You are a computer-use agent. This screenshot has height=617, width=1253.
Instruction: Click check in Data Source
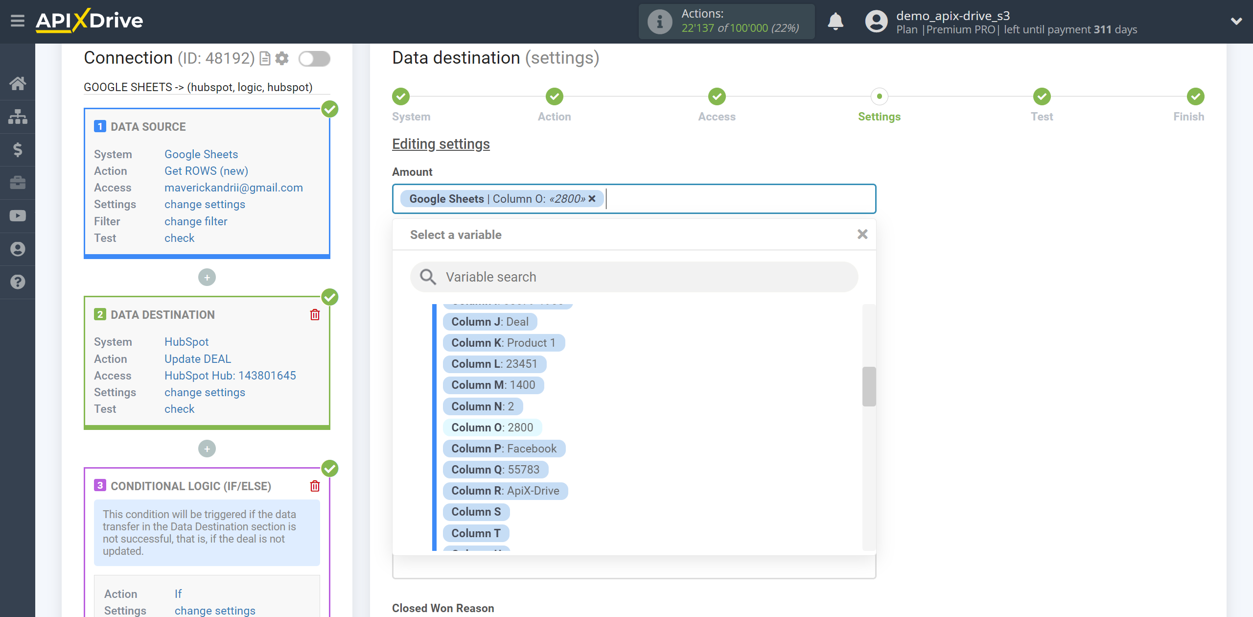[x=179, y=238]
